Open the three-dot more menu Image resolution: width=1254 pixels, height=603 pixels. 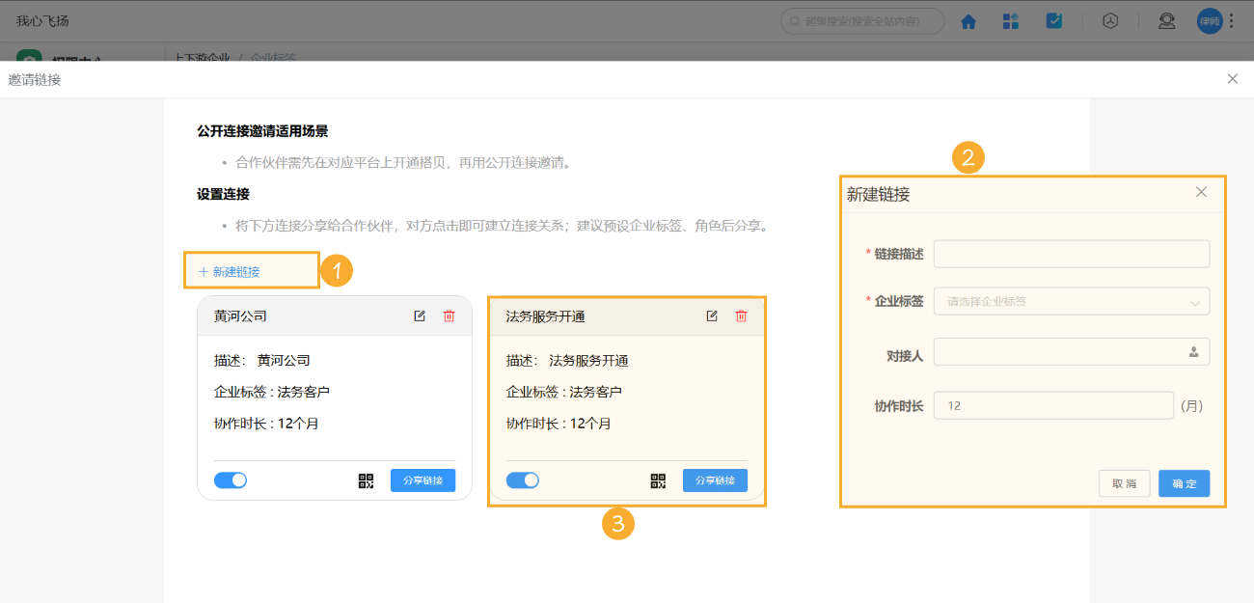[1231, 20]
